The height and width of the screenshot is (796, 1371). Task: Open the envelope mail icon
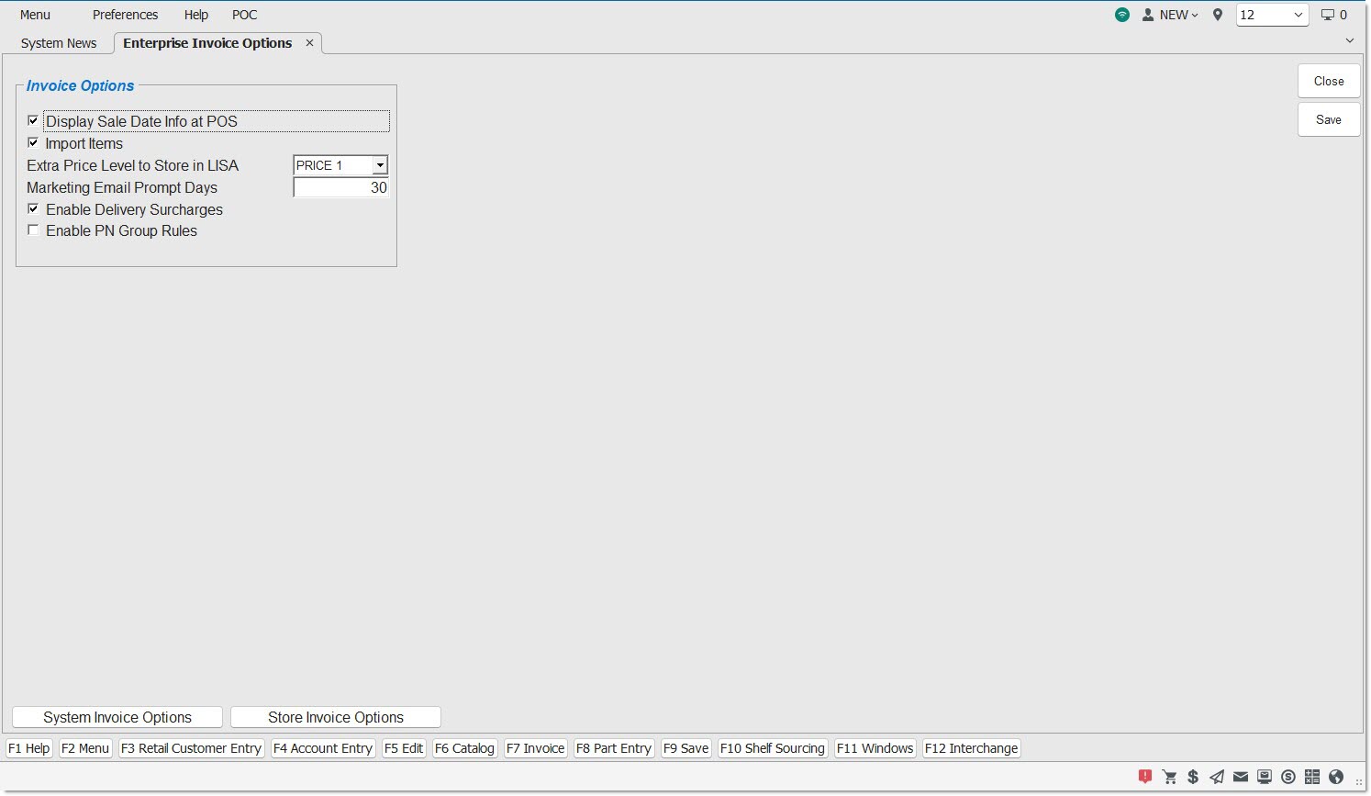click(1241, 777)
